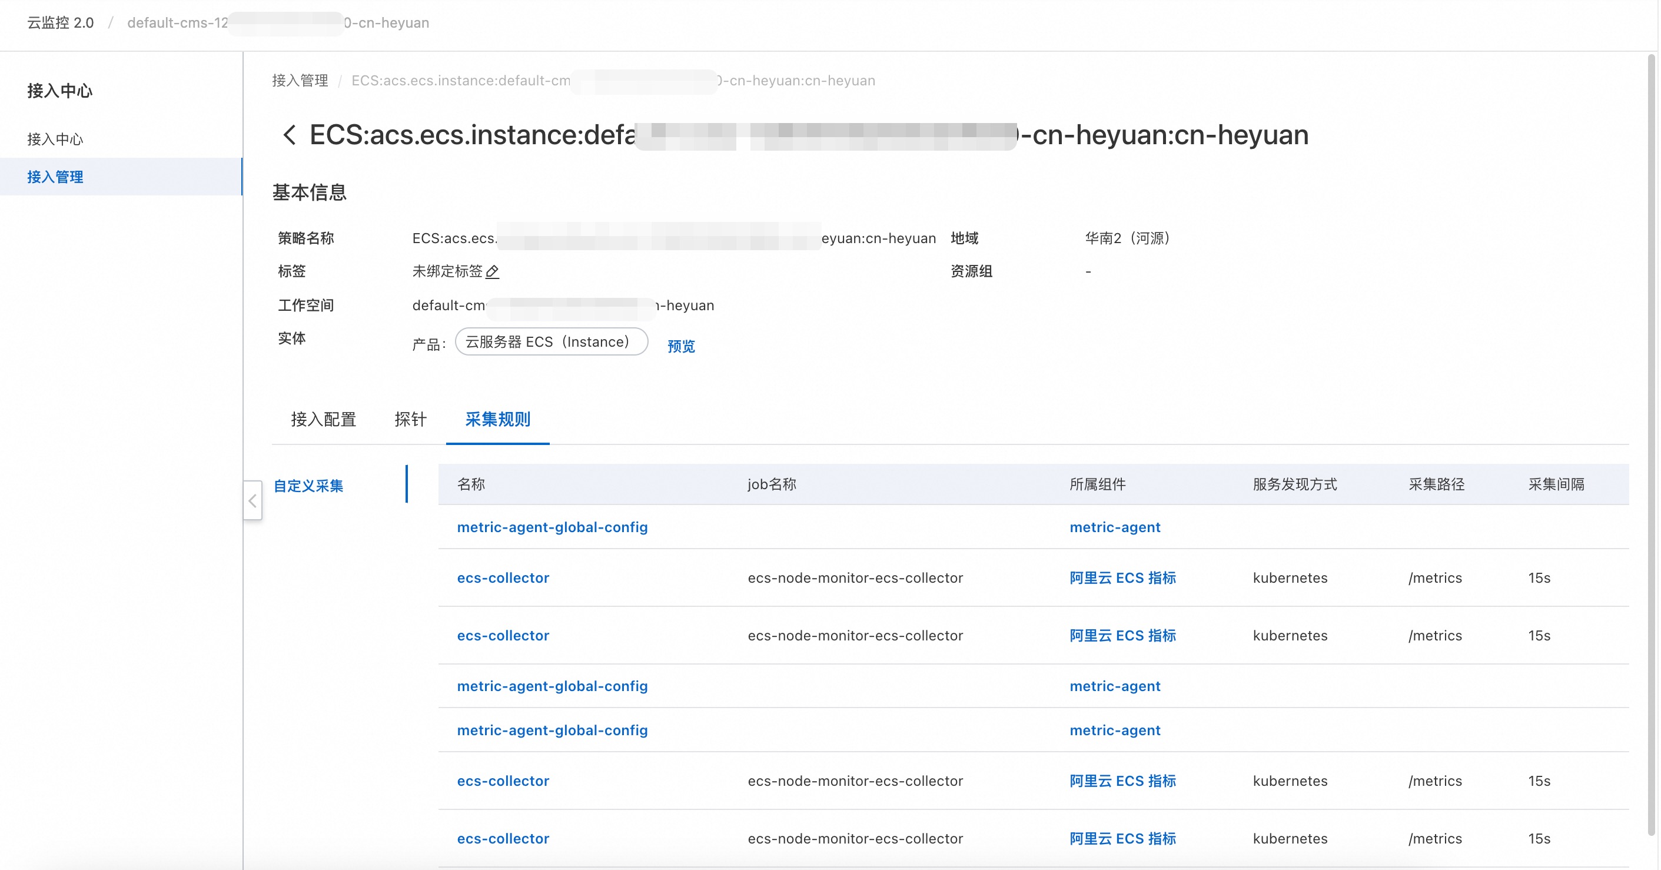Open the 接入管理 breadcrumb link

click(x=301, y=81)
